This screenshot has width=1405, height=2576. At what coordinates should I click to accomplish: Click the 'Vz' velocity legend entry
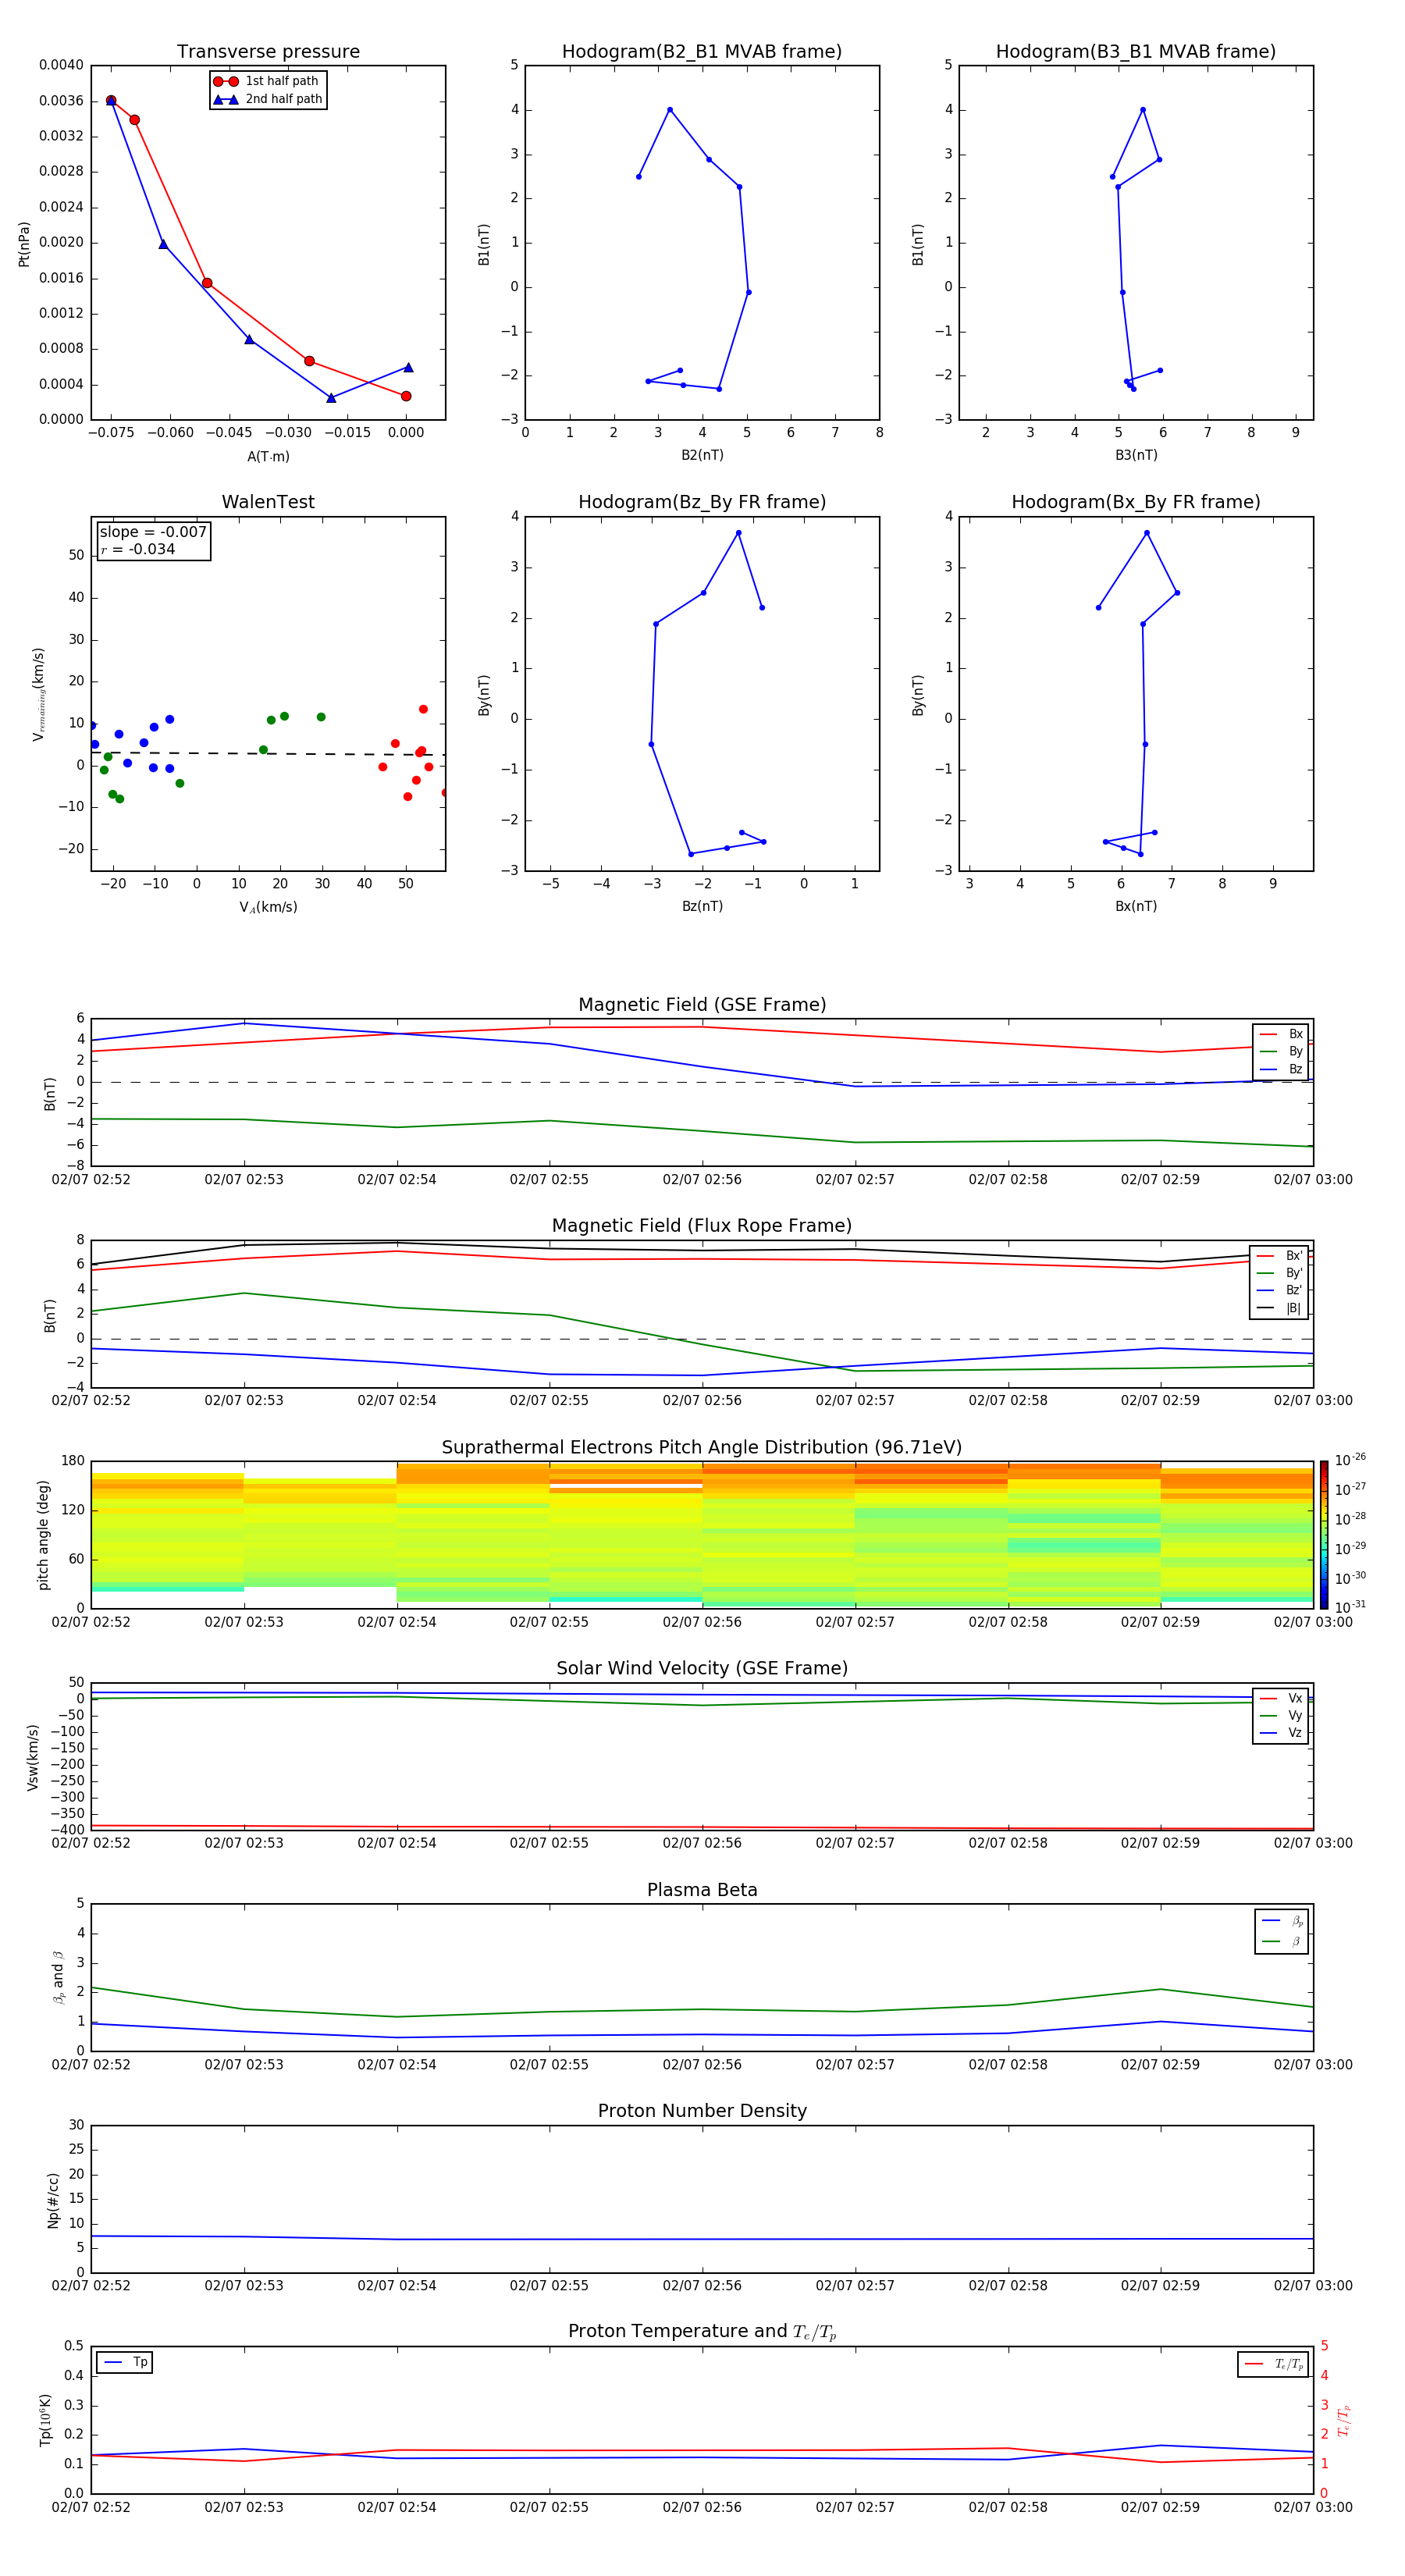[1281, 1732]
